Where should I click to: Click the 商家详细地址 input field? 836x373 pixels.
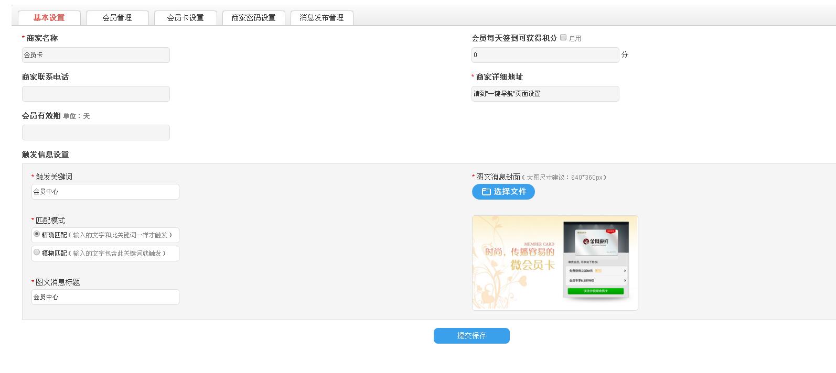click(545, 94)
